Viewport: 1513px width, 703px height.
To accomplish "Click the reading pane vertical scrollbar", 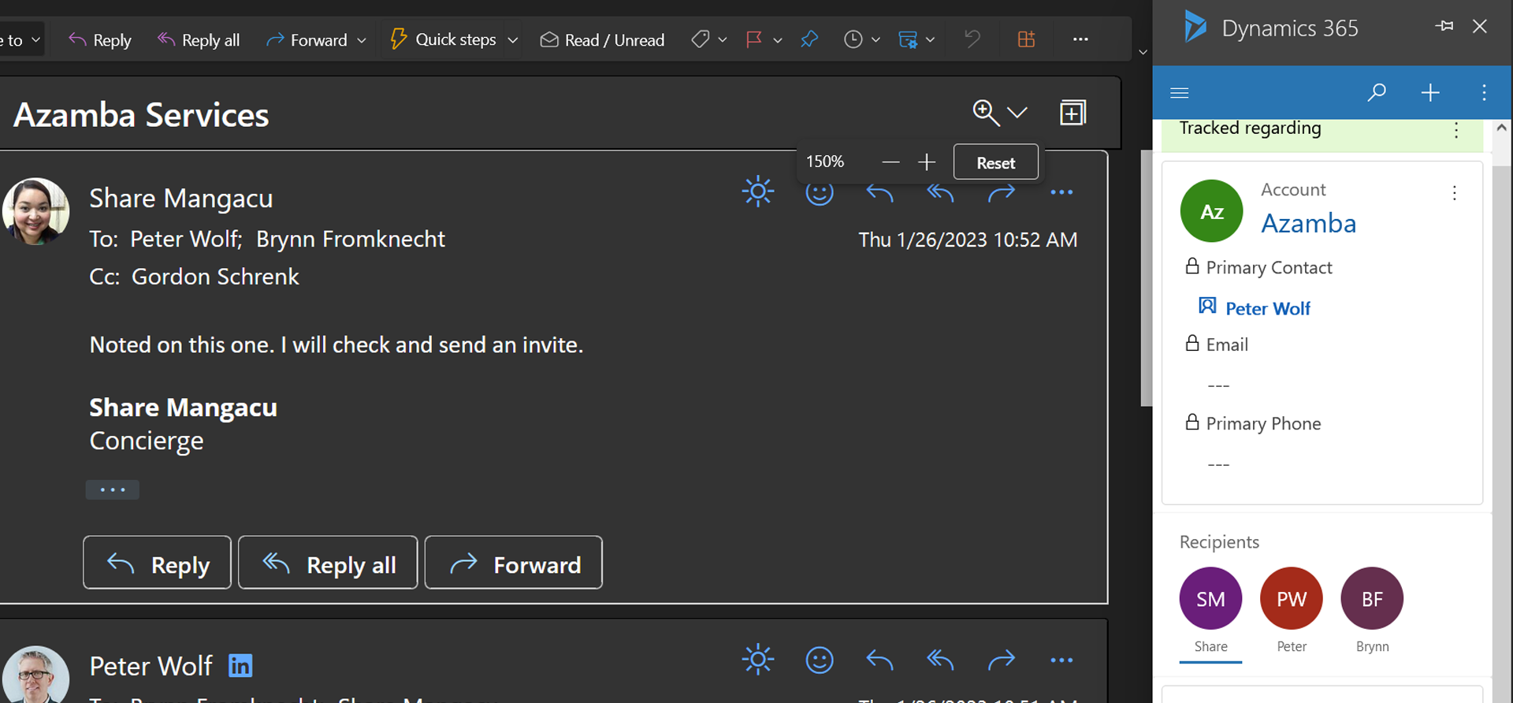I will (x=1147, y=278).
